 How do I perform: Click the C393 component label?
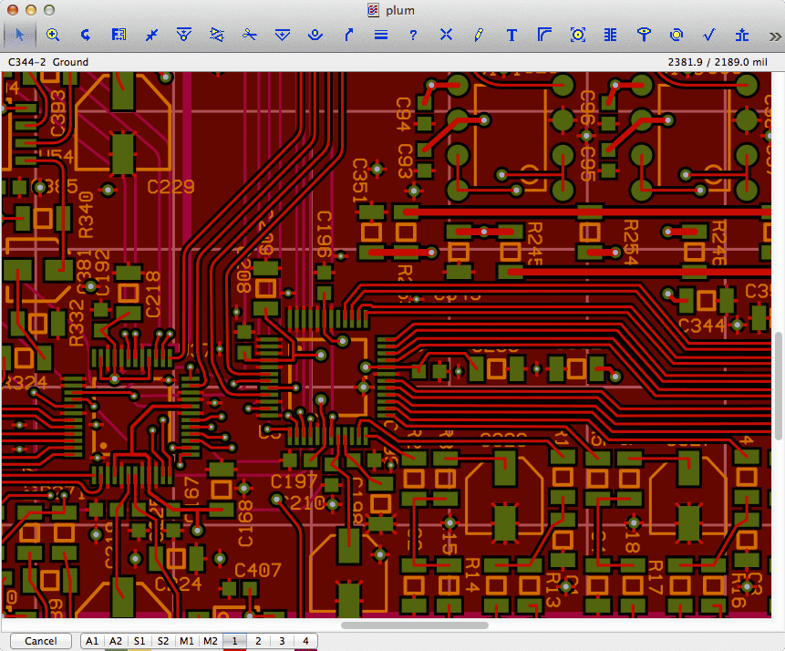tap(57, 113)
